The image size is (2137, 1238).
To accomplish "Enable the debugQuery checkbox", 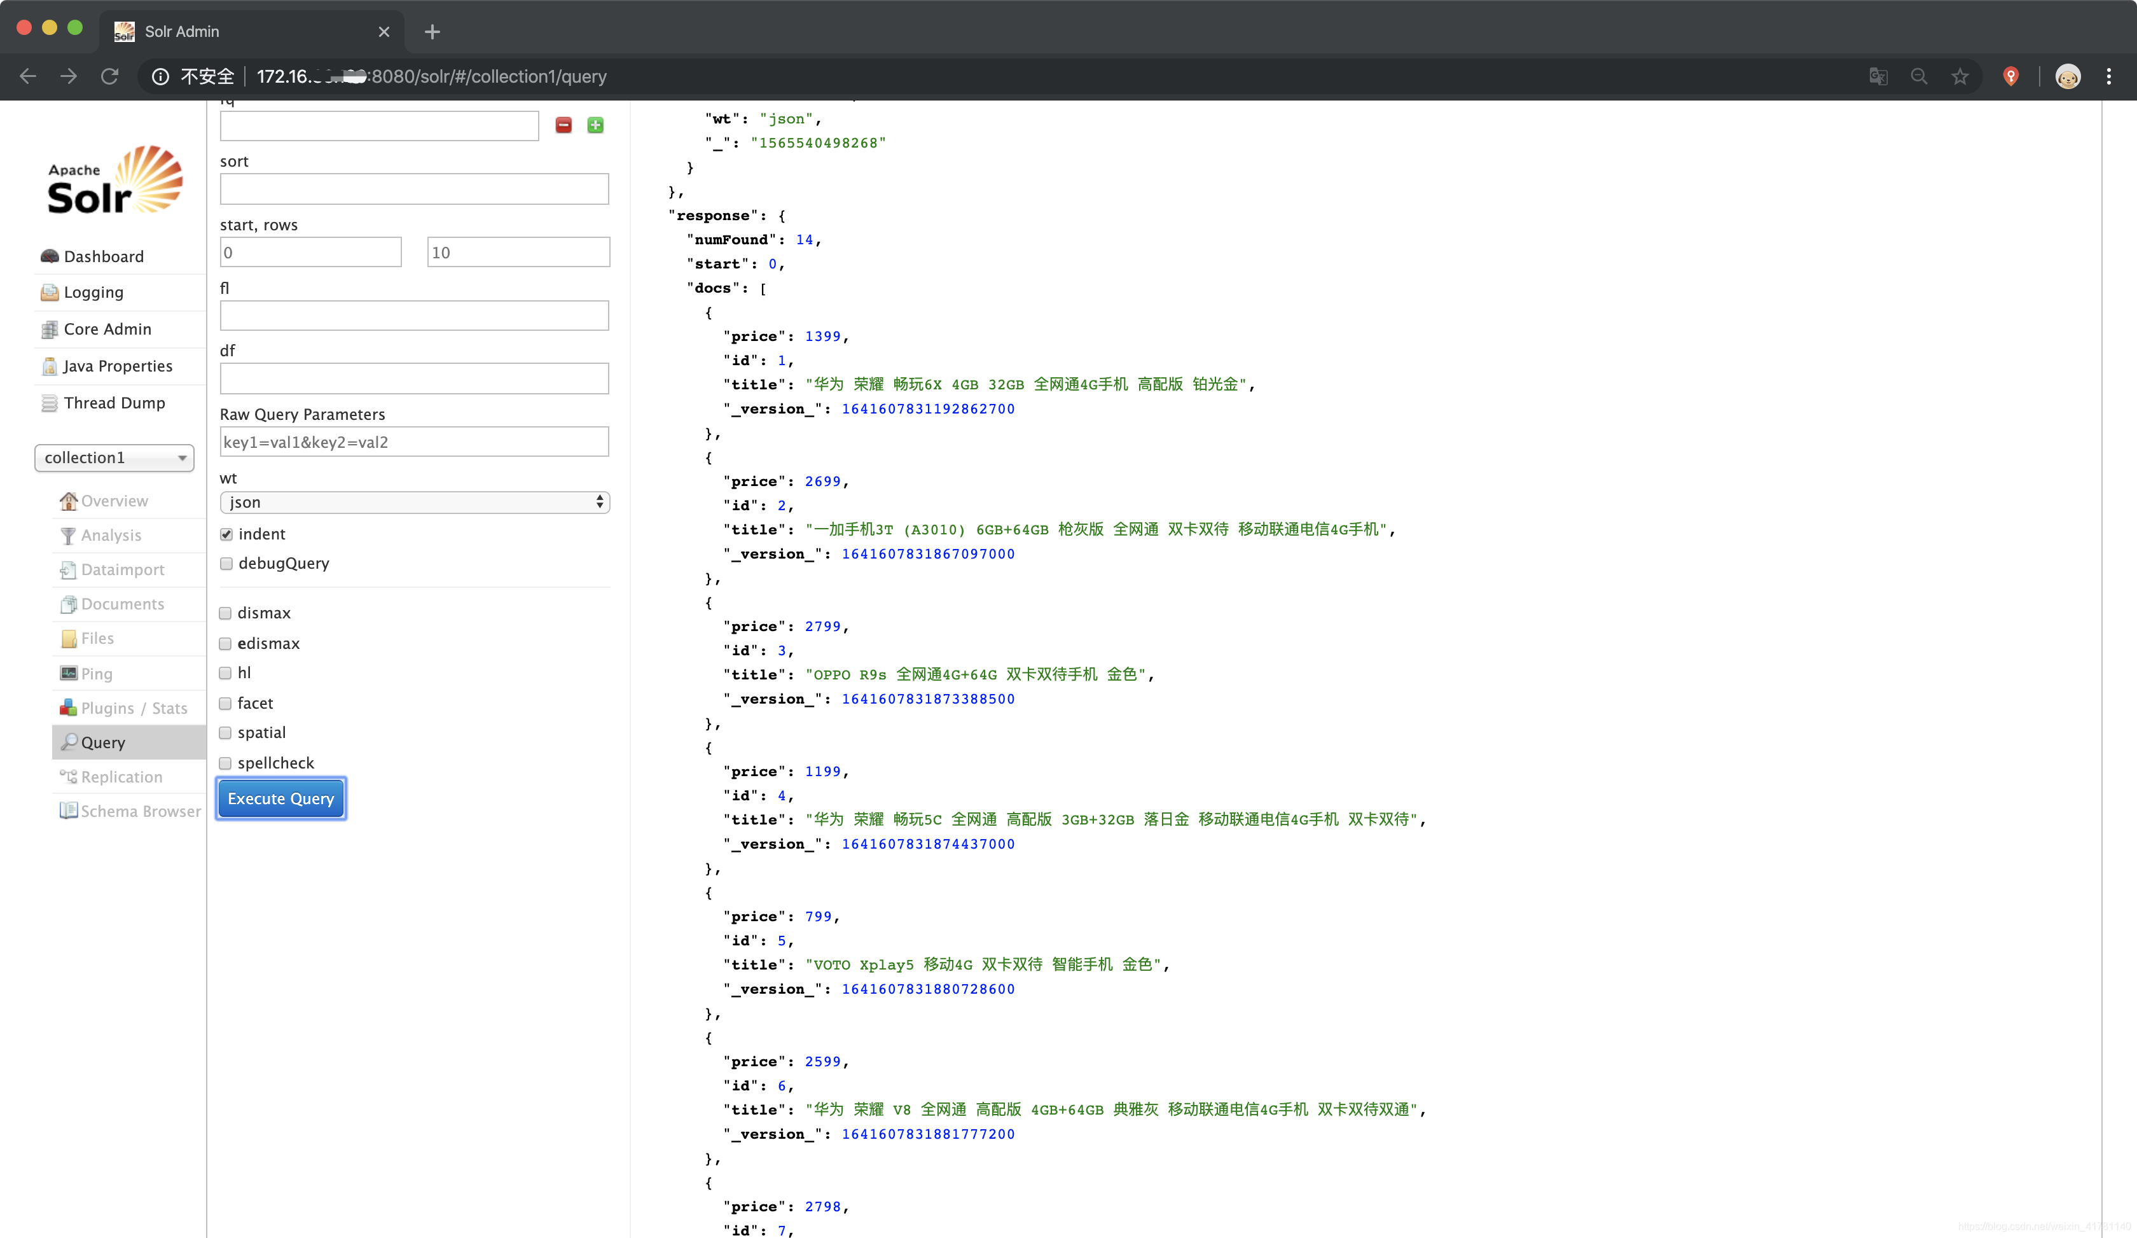I will 226,564.
